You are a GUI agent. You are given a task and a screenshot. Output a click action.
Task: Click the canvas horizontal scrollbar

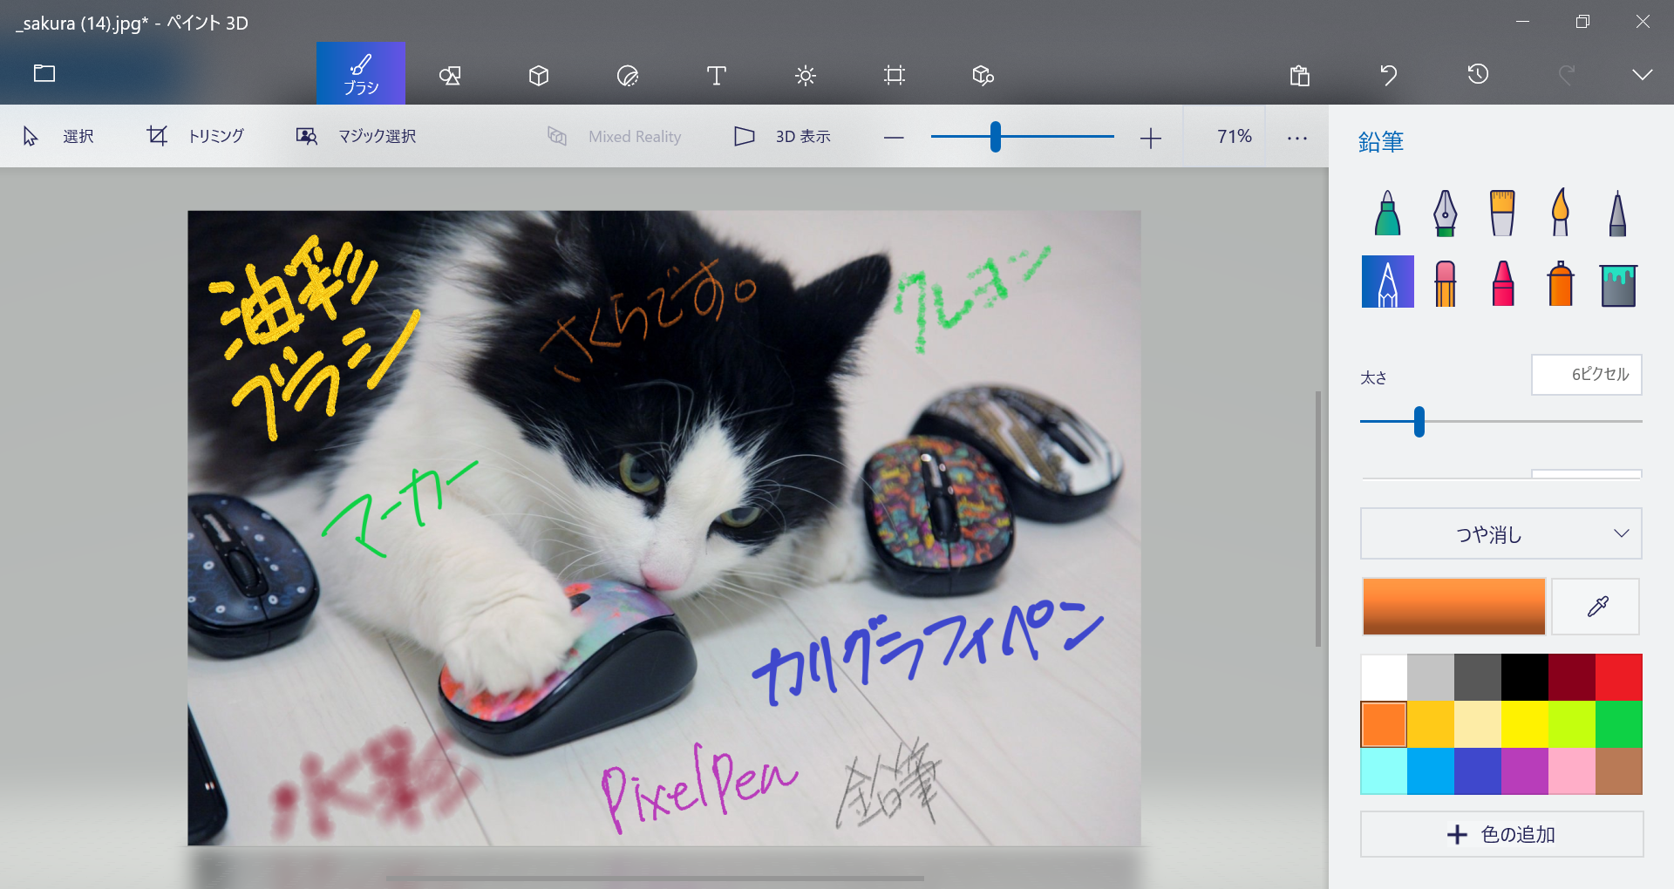655,879
